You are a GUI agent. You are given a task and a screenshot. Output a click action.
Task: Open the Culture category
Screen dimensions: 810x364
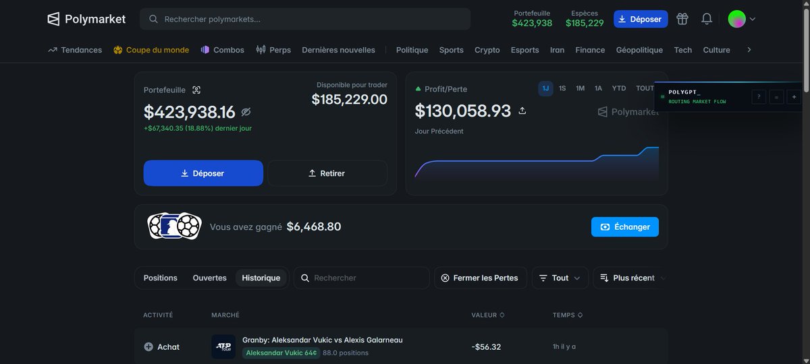(x=717, y=50)
